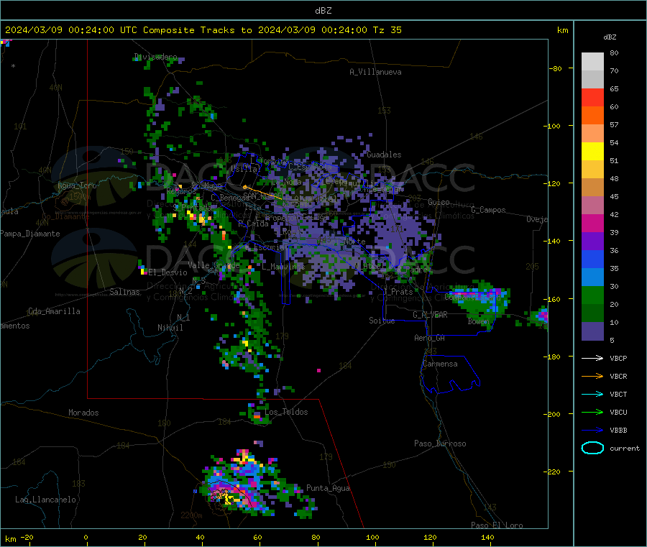Click the Cda_Amarilla place label

click(54, 311)
